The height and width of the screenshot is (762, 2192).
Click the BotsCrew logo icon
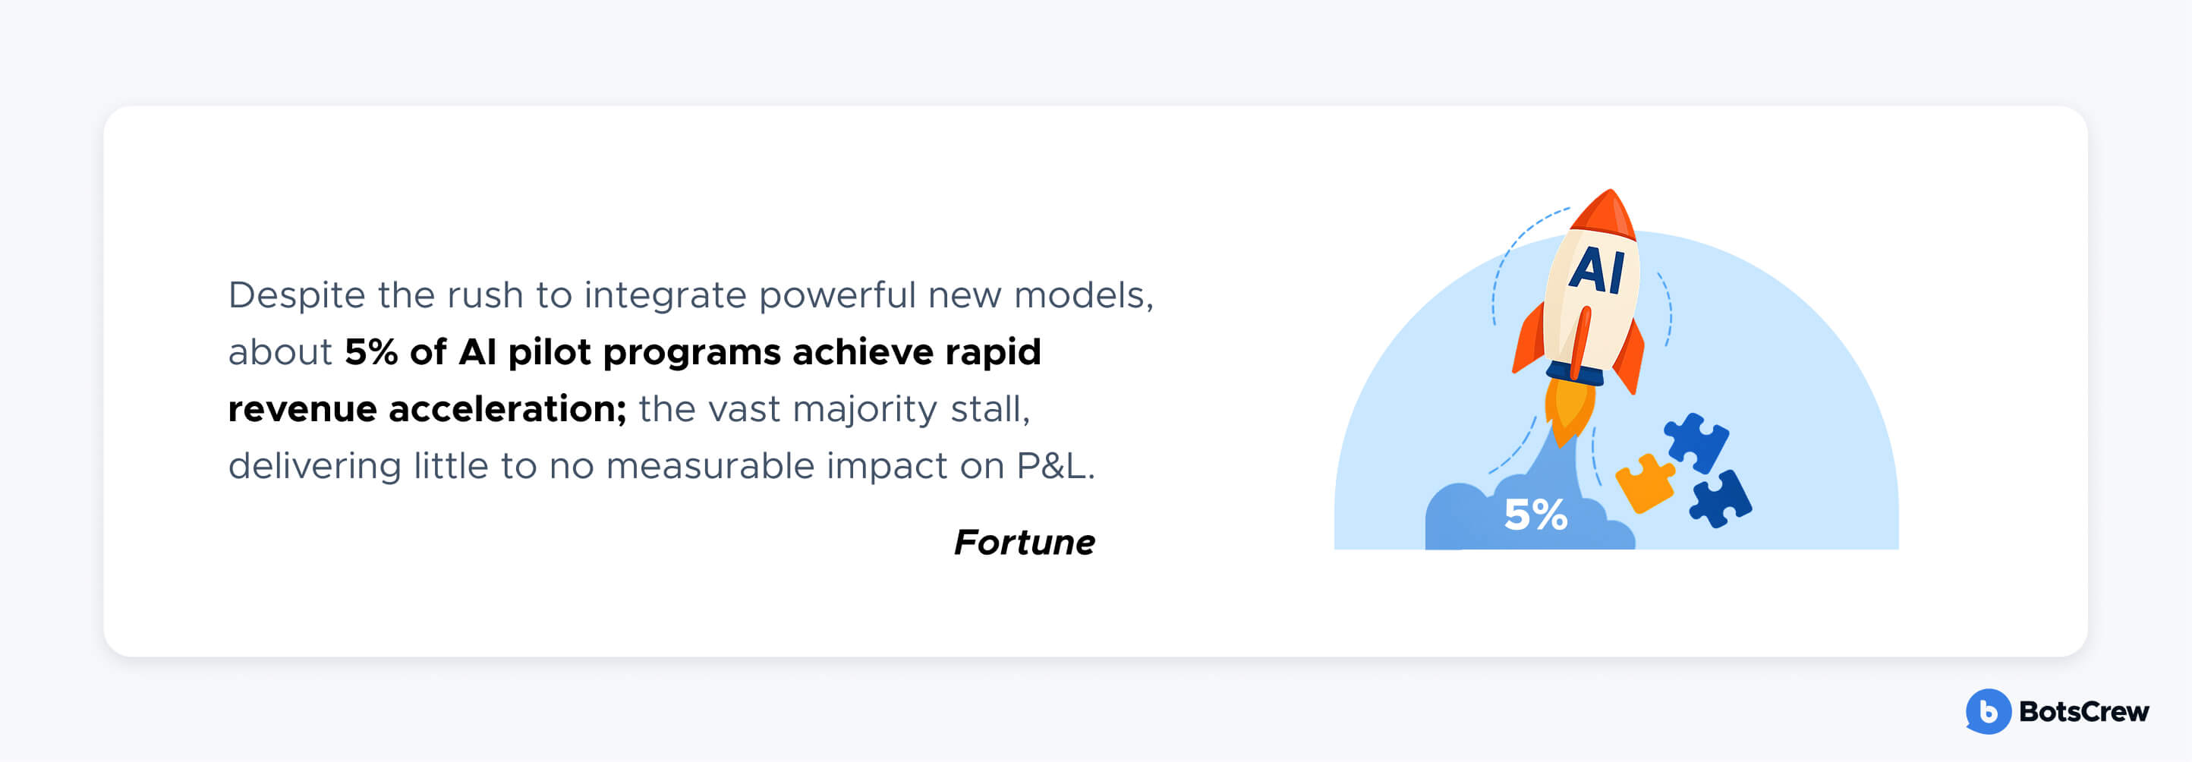pyautogui.click(x=1988, y=711)
